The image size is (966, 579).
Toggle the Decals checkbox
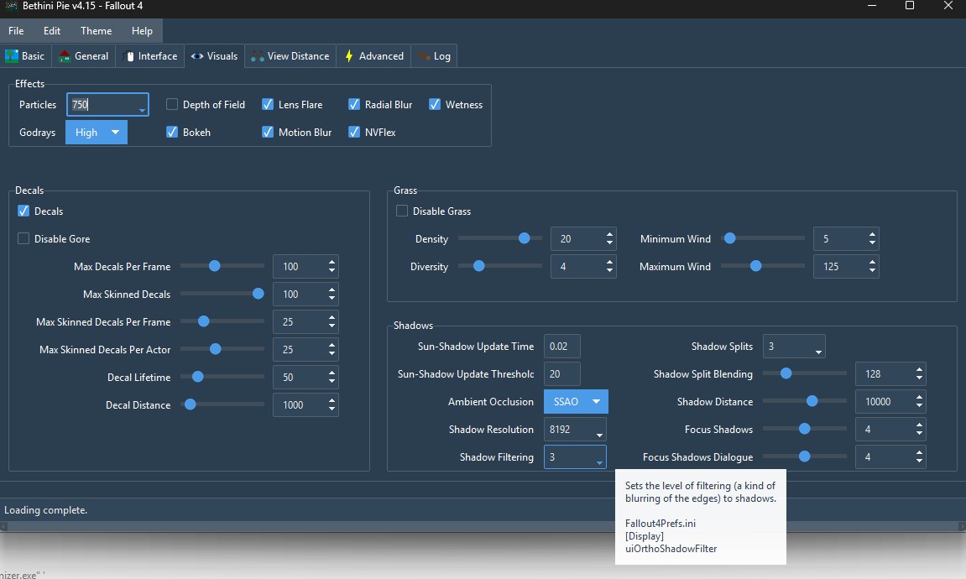[23, 211]
